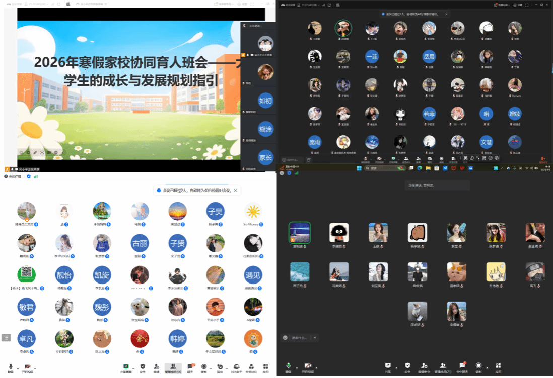Open 聊天 chat in bottom-left white toolbar
The height and width of the screenshot is (378, 553).
(190, 367)
